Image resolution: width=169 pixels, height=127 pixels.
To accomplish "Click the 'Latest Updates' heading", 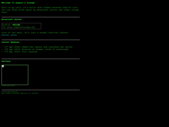I will [10, 42].
